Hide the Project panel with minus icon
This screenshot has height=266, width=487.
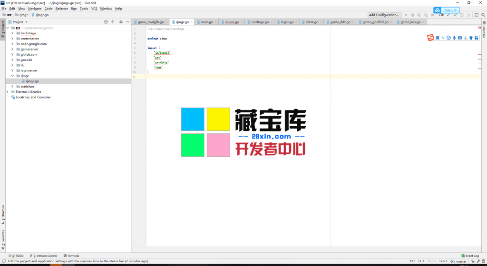[x=127, y=22]
